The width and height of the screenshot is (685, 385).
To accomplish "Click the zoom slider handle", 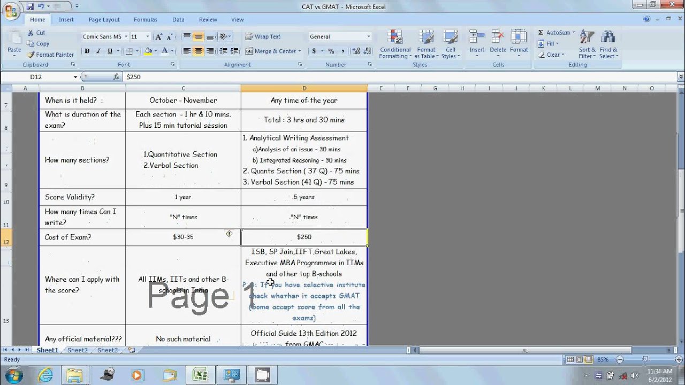I will [x=645, y=359].
